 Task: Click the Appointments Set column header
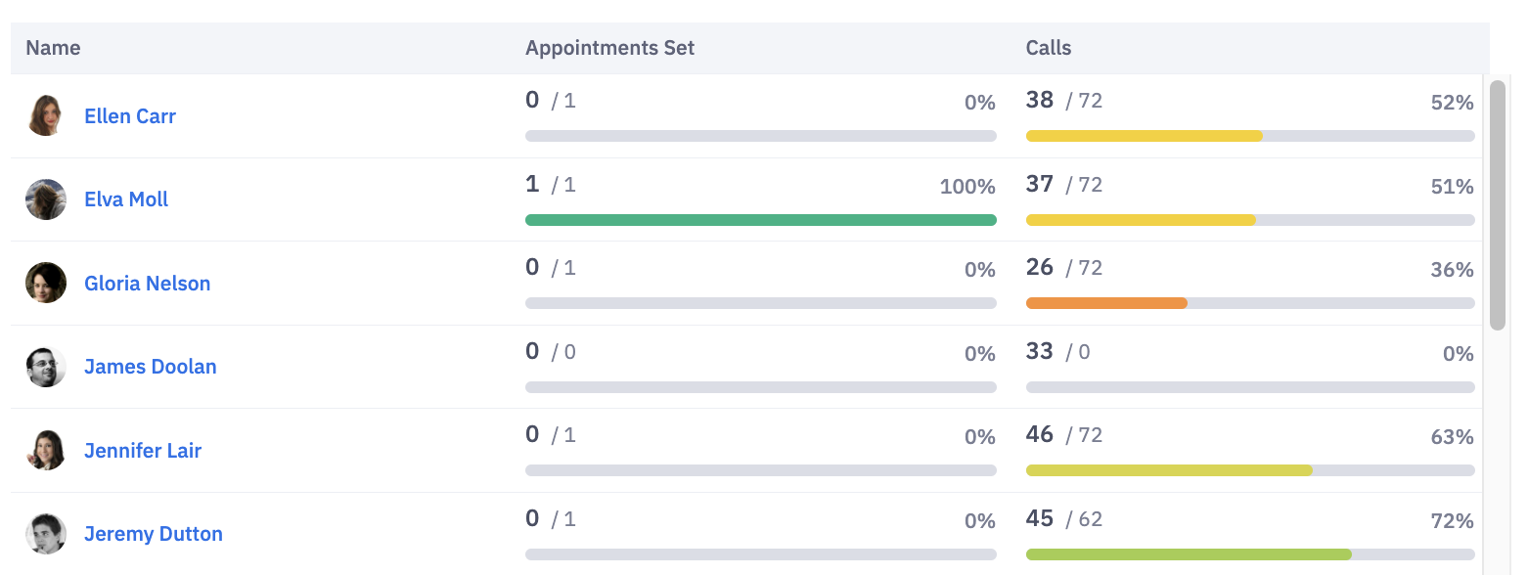tap(609, 48)
